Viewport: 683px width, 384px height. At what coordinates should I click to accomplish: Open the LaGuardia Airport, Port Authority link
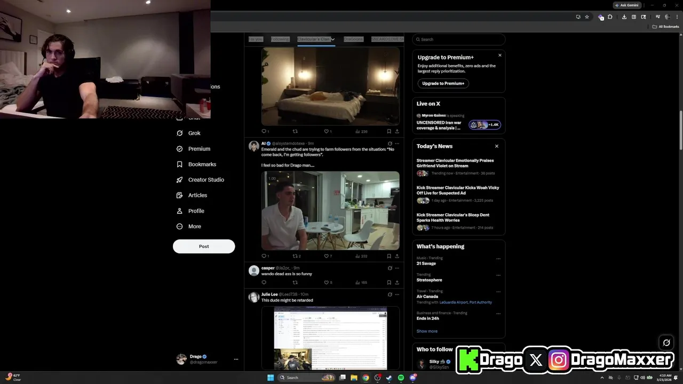pos(466,302)
